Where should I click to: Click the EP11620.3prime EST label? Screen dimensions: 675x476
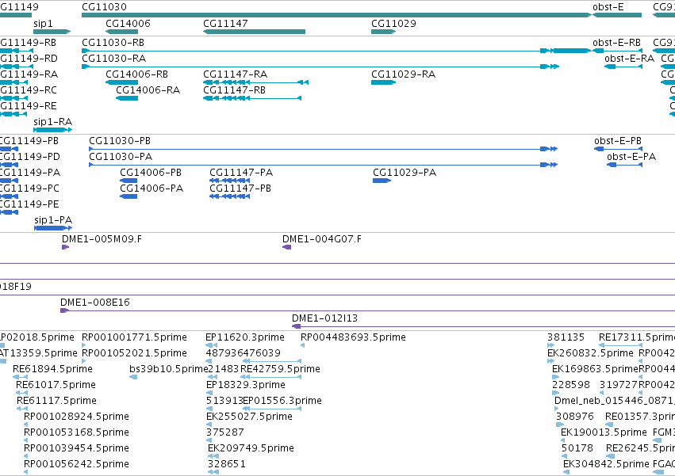coord(245,337)
